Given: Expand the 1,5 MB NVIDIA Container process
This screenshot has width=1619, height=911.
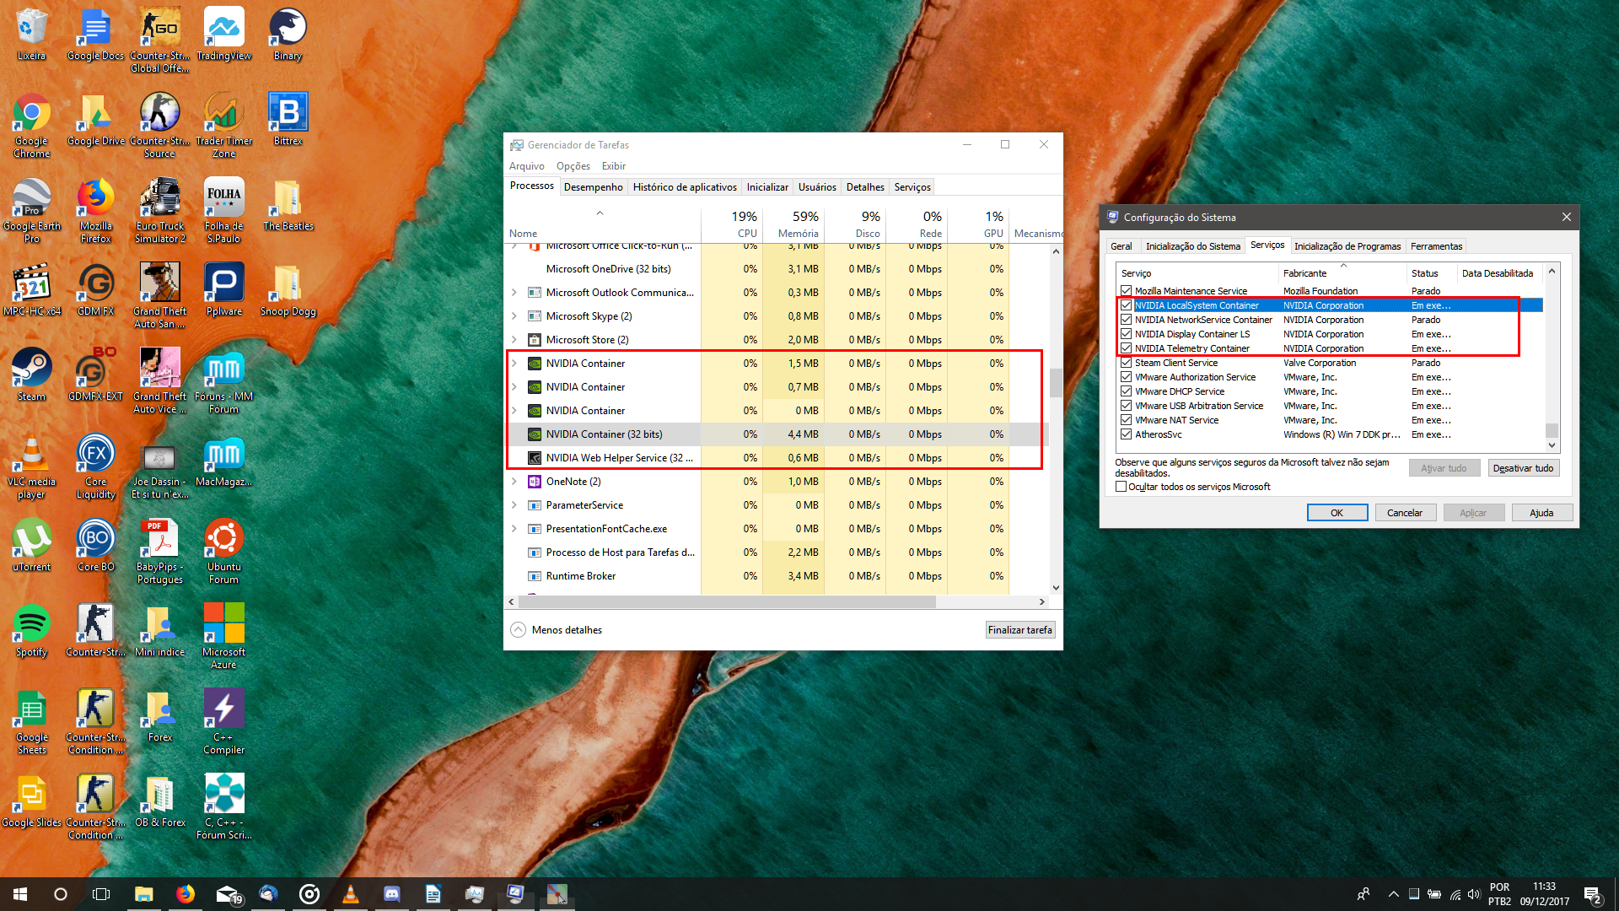Looking at the screenshot, I should 514,364.
